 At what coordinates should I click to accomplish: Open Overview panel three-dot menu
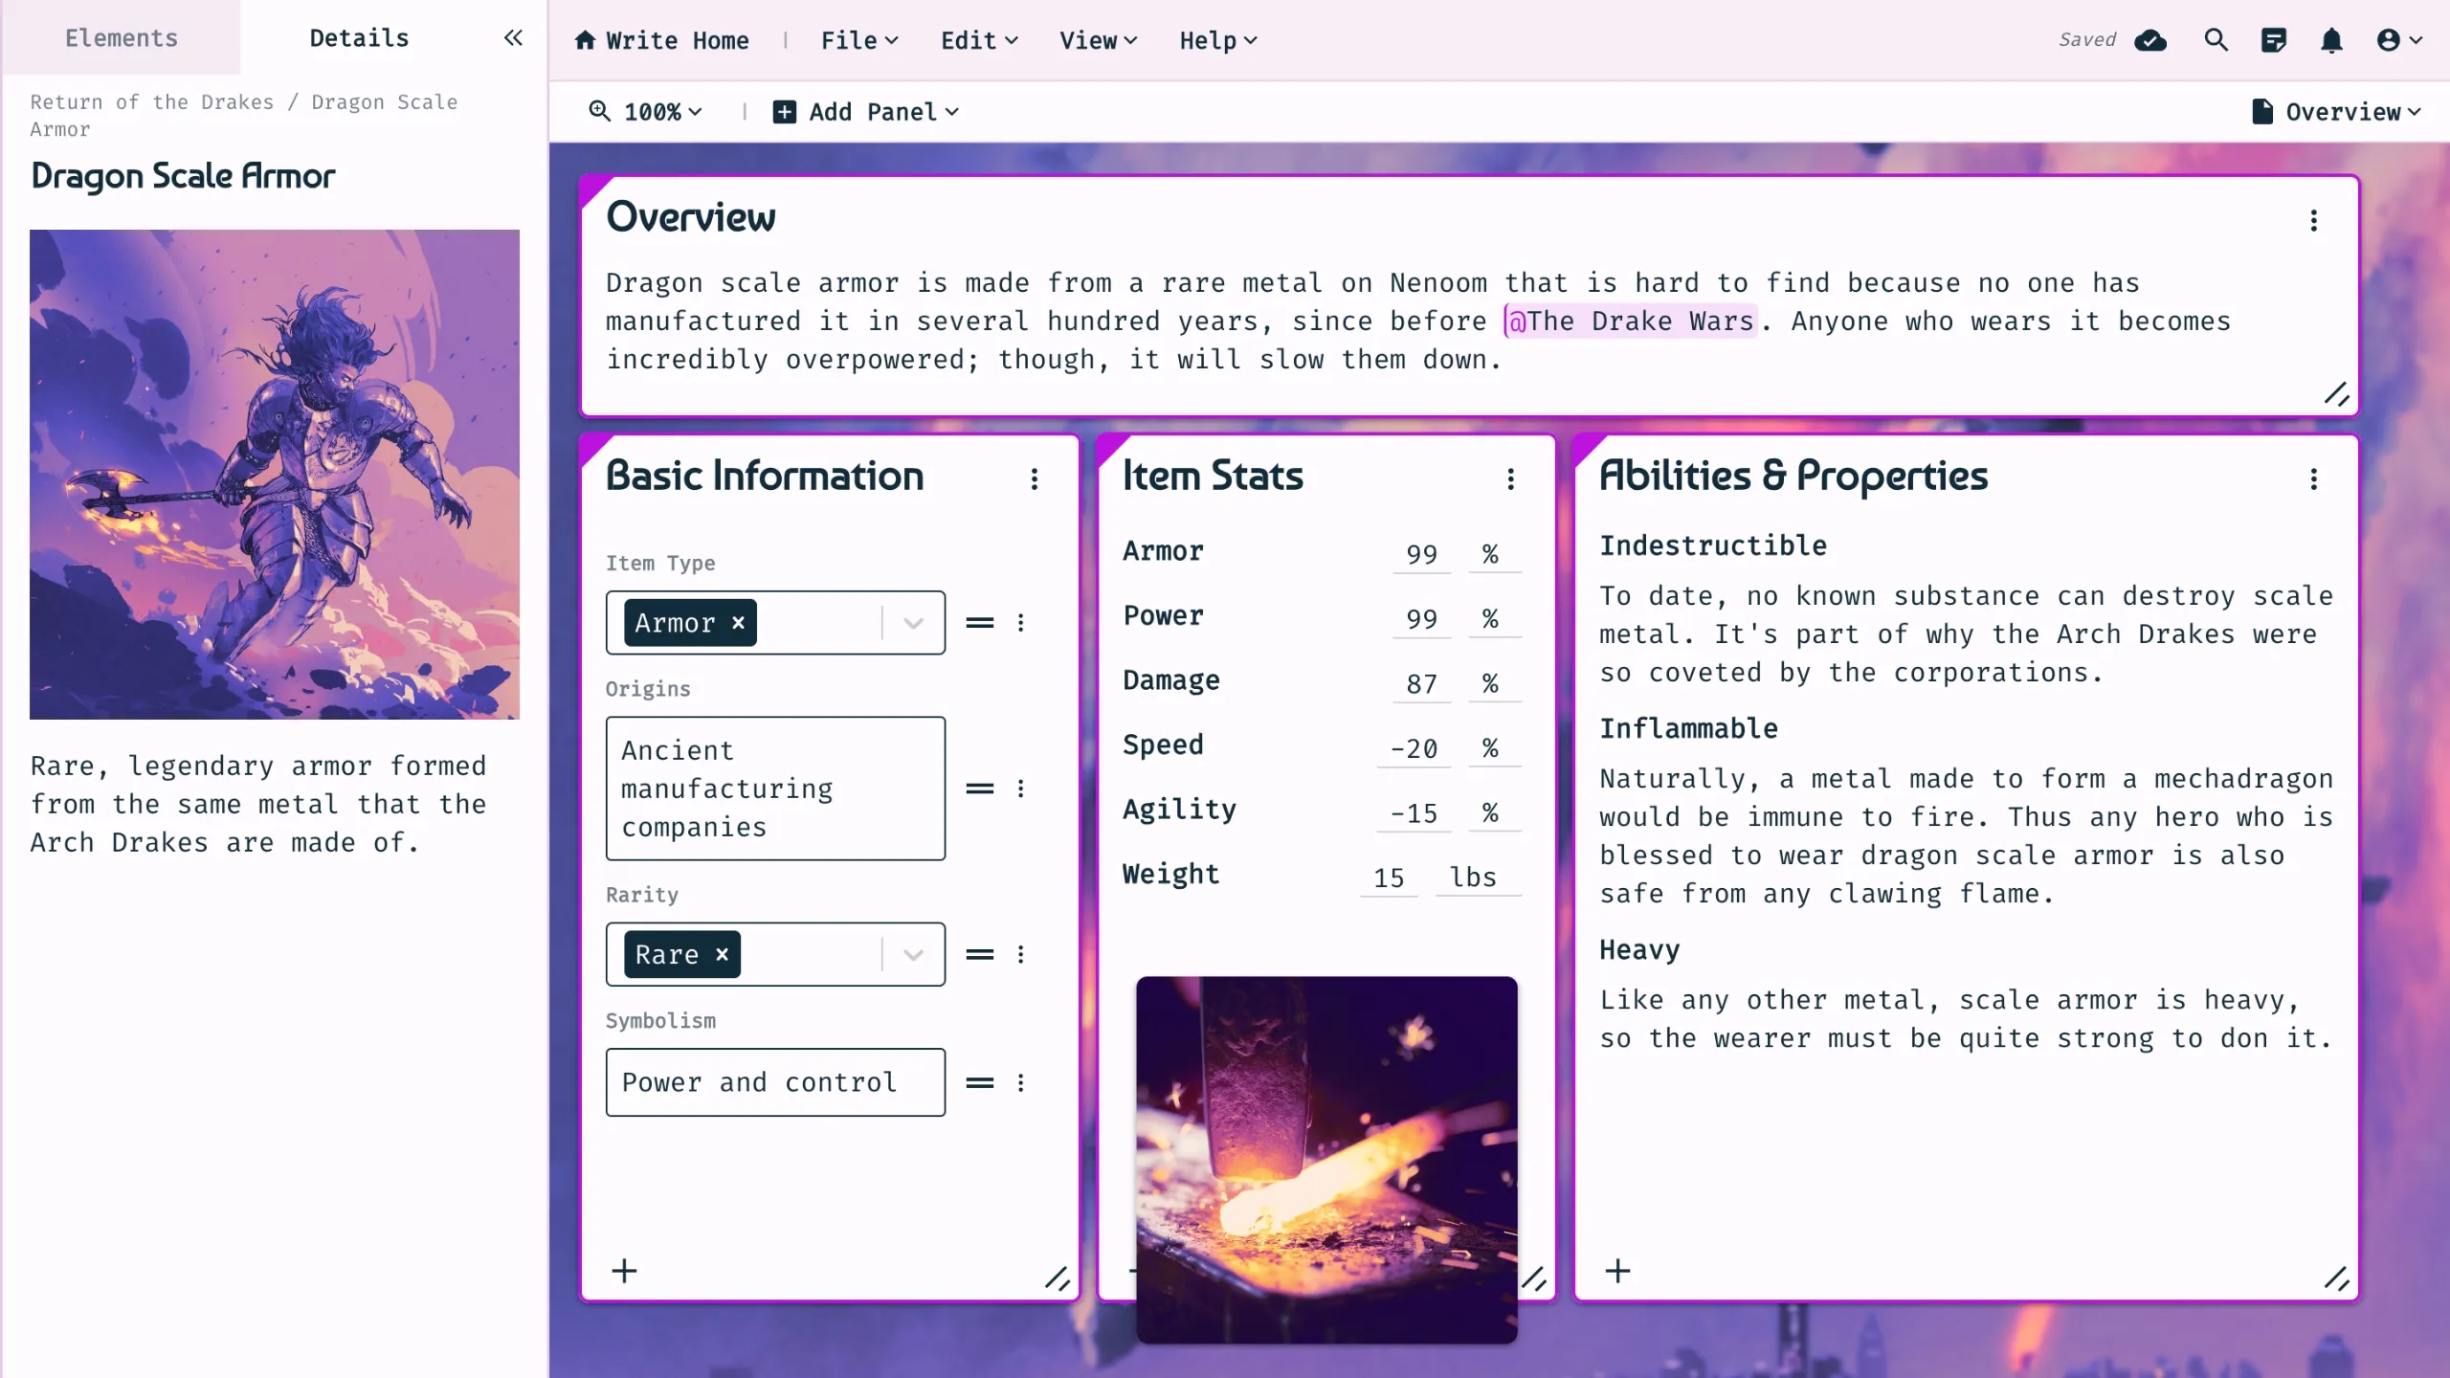coord(2313,221)
